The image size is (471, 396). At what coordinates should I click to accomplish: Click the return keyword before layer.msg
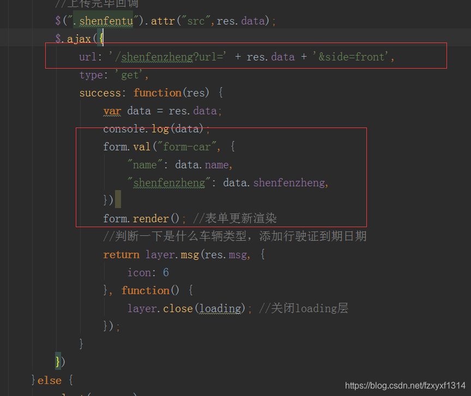tap(121, 254)
